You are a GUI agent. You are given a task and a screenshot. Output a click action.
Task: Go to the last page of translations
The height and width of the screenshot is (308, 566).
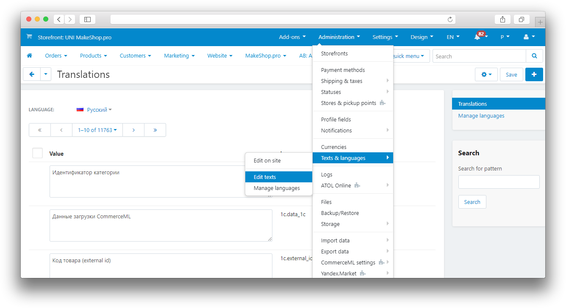(155, 130)
